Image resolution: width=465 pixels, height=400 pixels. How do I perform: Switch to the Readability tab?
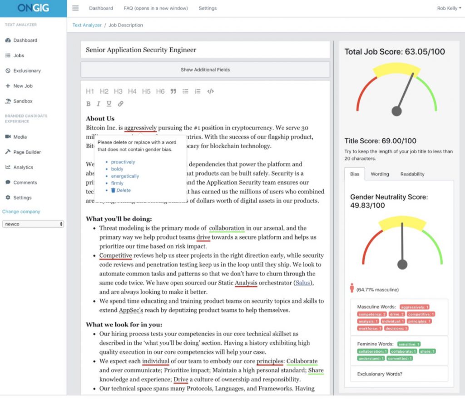[412, 174]
